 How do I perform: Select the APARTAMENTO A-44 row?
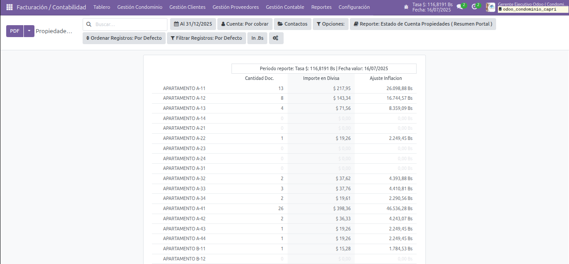284,238
